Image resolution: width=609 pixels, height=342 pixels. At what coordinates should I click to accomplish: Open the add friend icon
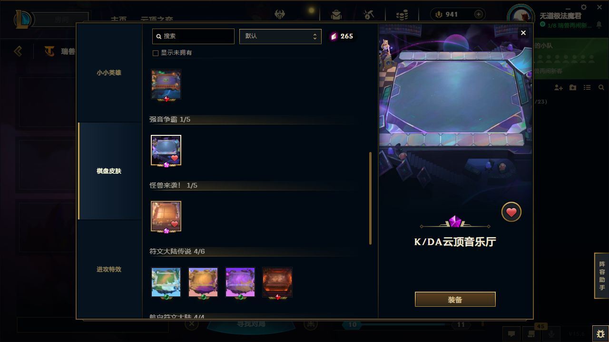point(559,87)
